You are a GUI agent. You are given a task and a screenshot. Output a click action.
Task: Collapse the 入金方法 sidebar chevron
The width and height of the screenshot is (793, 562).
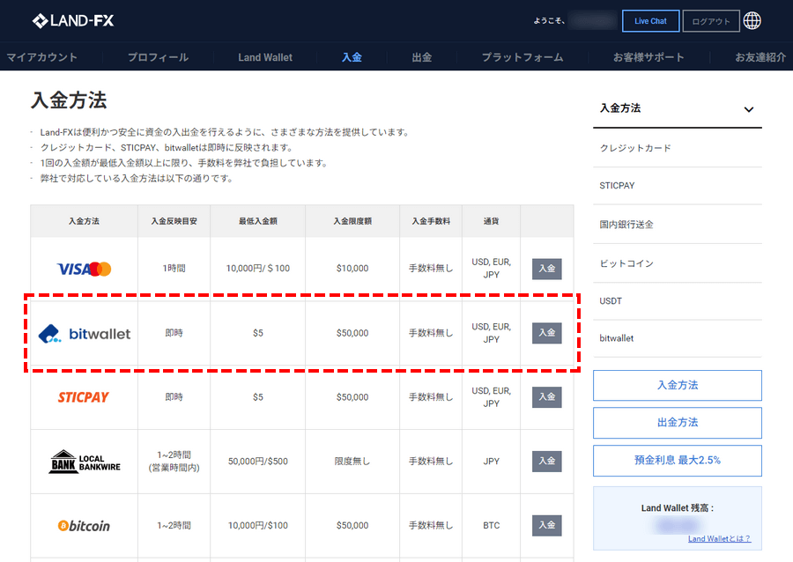click(749, 109)
